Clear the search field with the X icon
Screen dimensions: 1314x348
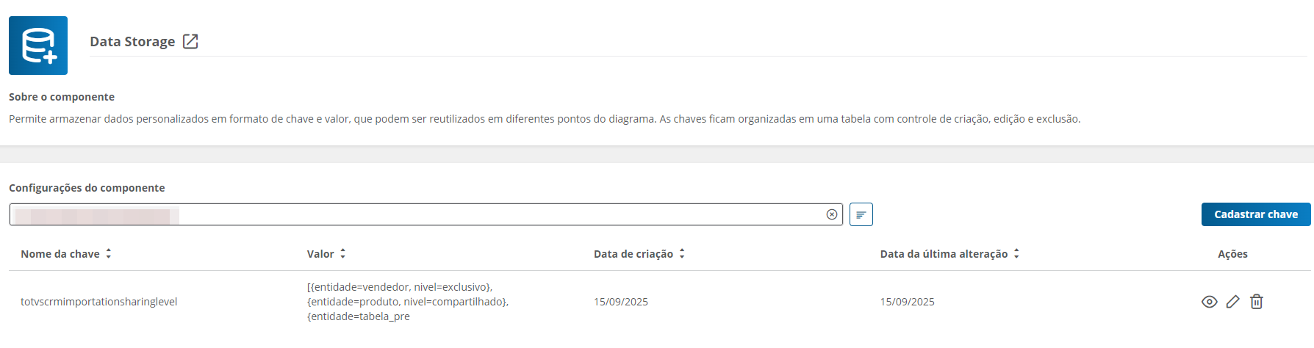pyautogui.click(x=831, y=214)
